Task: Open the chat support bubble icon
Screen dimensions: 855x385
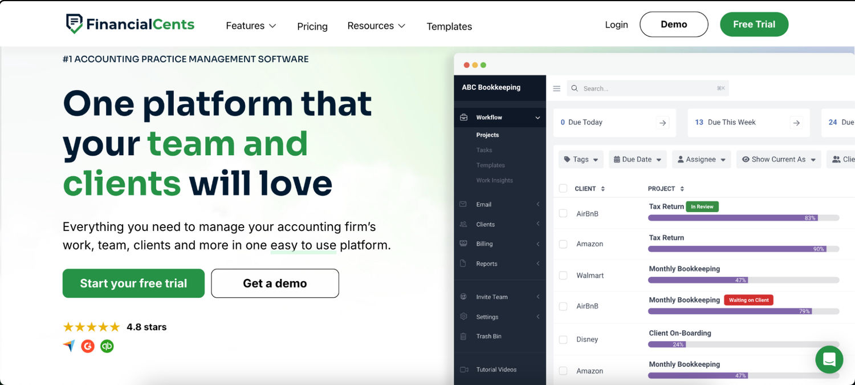Action: (x=829, y=359)
